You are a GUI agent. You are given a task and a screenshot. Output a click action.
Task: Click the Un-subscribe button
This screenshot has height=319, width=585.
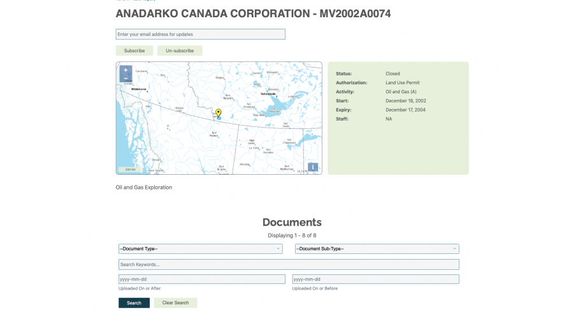pos(180,50)
